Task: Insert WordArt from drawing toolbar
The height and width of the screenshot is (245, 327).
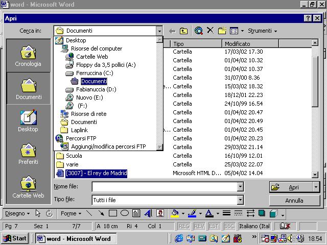Action: click(148, 213)
